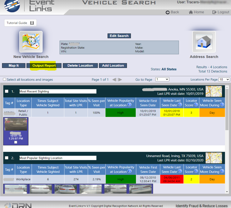Click info icon beside Locator Score in first table

click(196, 105)
